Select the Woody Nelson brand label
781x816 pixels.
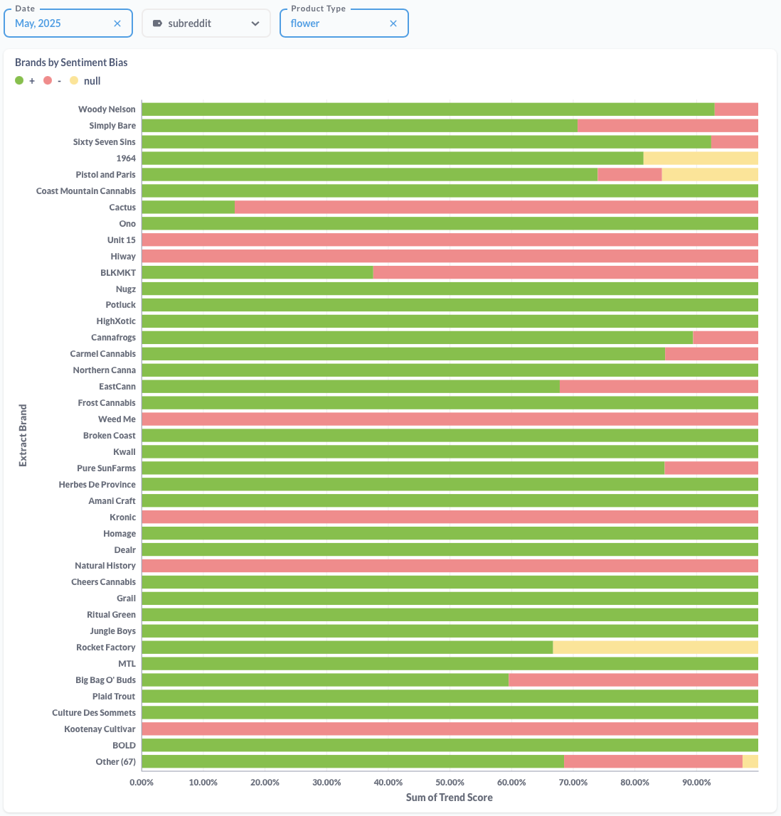tap(107, 109)
